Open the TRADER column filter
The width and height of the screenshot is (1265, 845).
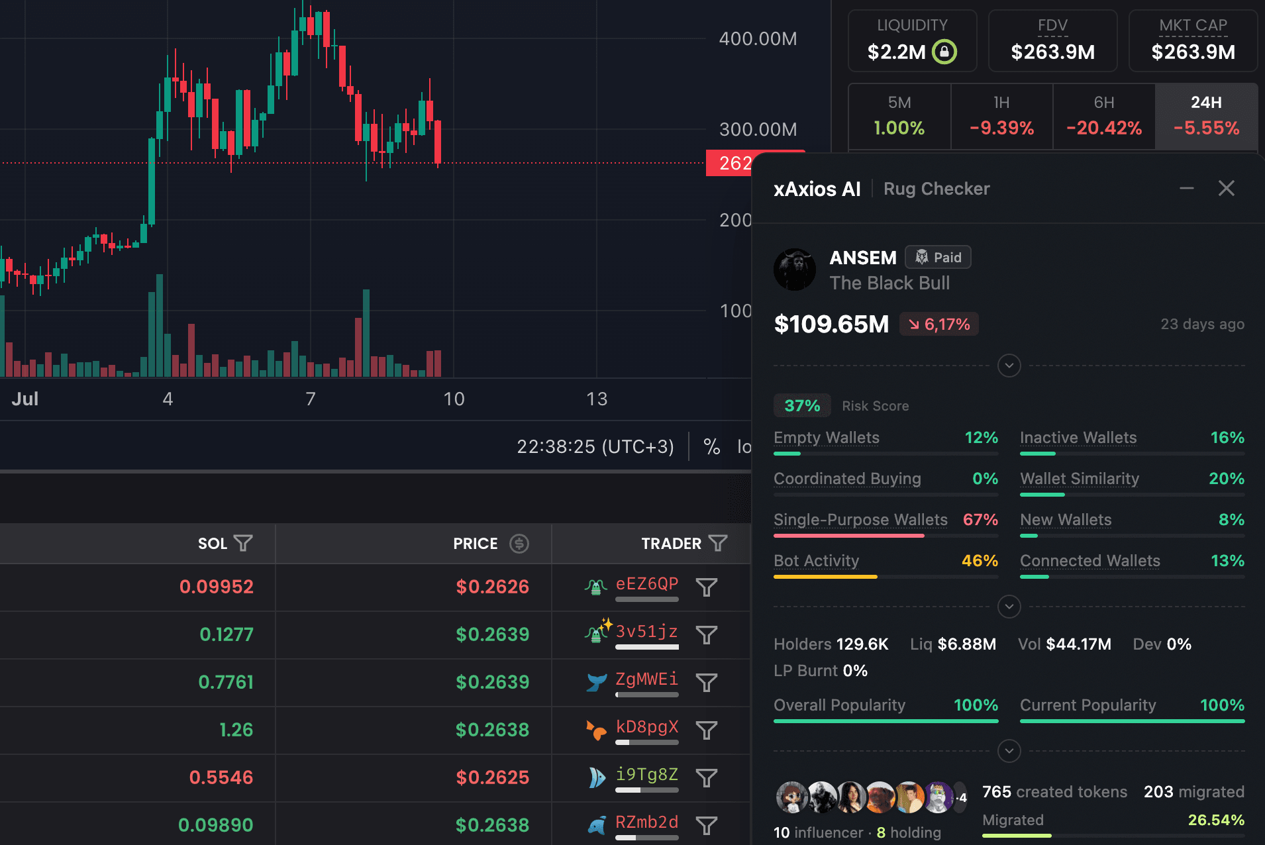tap(718, 544)
